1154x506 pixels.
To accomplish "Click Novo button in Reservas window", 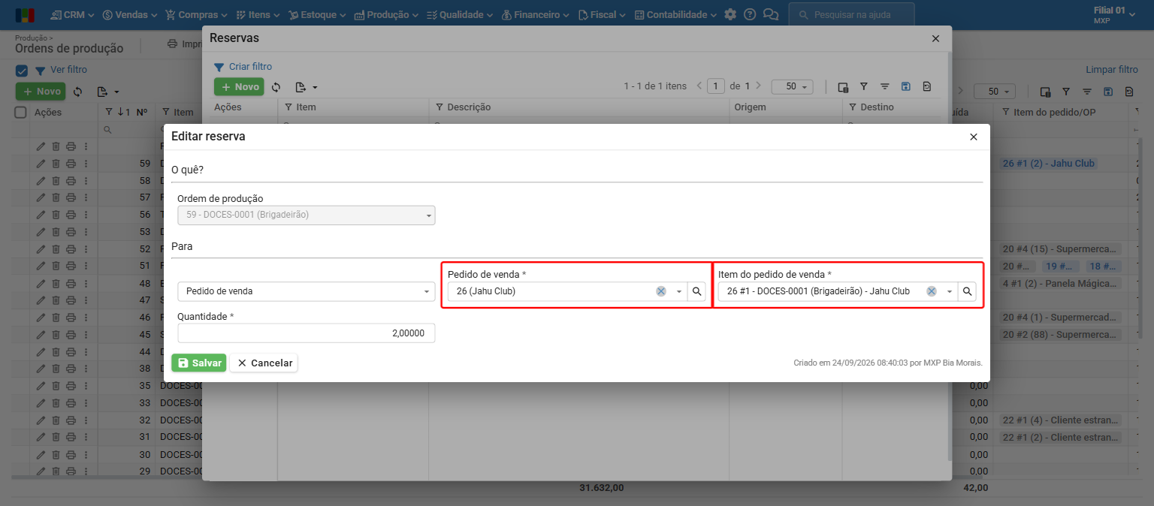I will click(x=239, y=87).
